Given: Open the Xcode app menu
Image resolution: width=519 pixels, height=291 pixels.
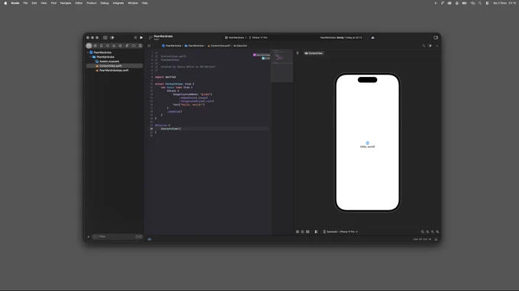Looking at the screenshot, I should (15, 3).
